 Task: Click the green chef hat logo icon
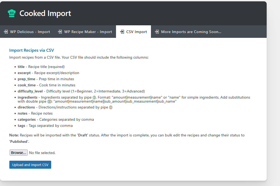[x=12, y=13]
